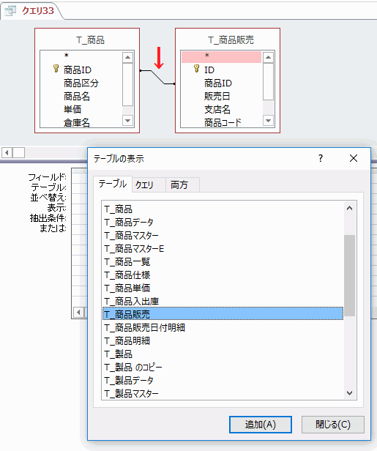Open help with the ? button in テーブルの表示
This screenshot has height=451, width=377.
(321, 158)
